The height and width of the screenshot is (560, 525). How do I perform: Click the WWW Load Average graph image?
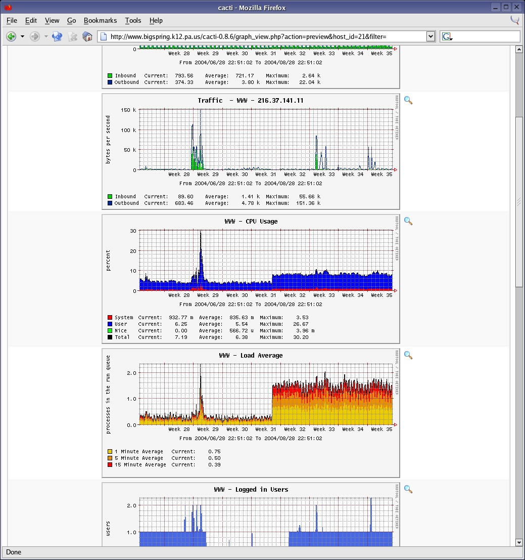(x=251, y=413)
